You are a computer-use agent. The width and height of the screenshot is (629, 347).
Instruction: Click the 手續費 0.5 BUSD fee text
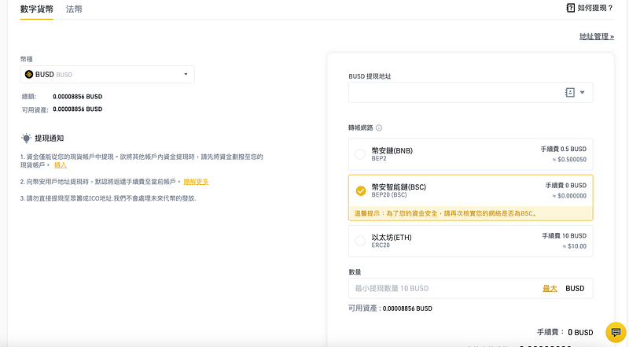click(563, 149)
